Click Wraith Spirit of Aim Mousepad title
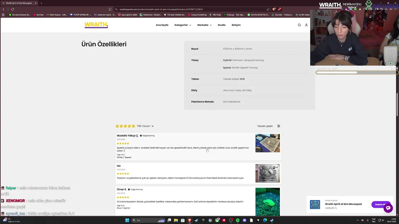399x224 pixels. (x=343, y=204)
